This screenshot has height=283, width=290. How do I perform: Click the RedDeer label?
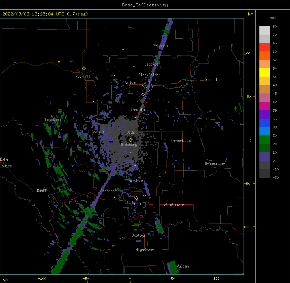148,86
